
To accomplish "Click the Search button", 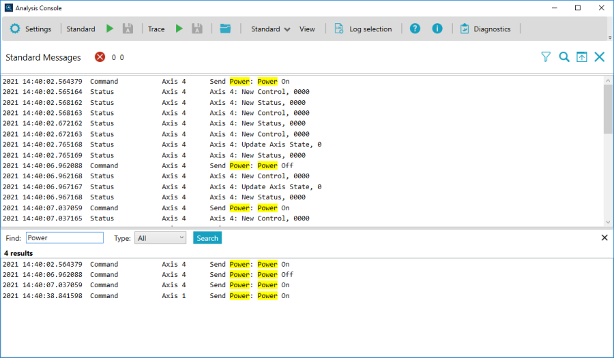I will pos(207,238).
